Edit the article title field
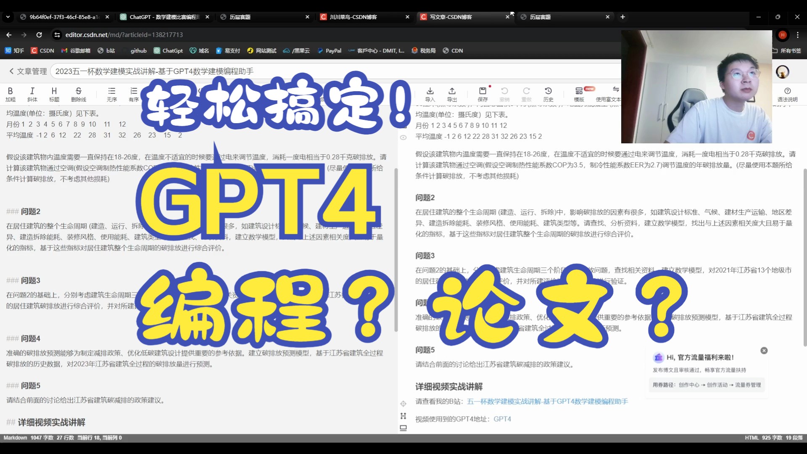The width and height of the screenshot is (807, 454). (335, 71)
